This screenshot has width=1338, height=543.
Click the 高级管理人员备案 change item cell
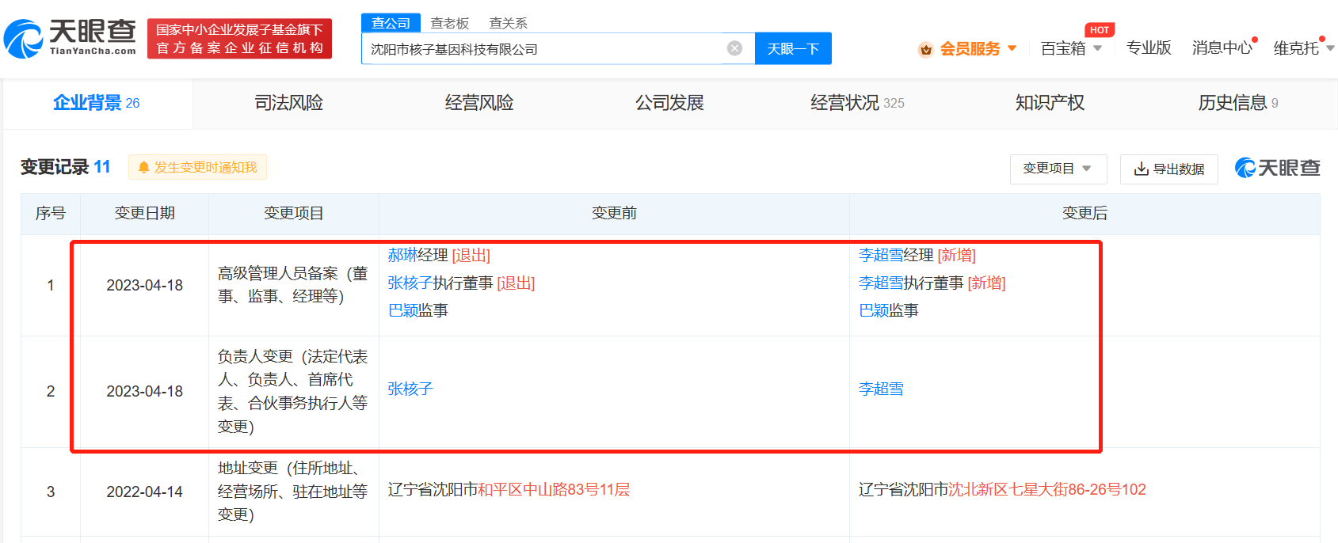[x=293, y=285]
